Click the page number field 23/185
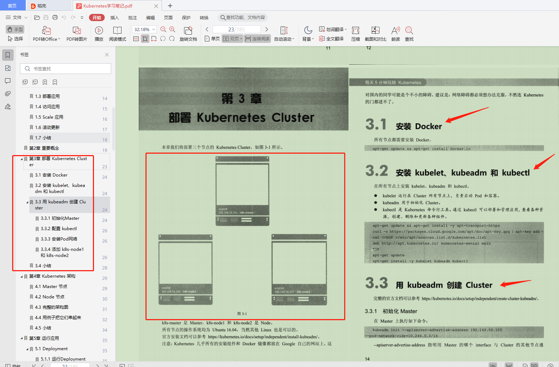 237,29
